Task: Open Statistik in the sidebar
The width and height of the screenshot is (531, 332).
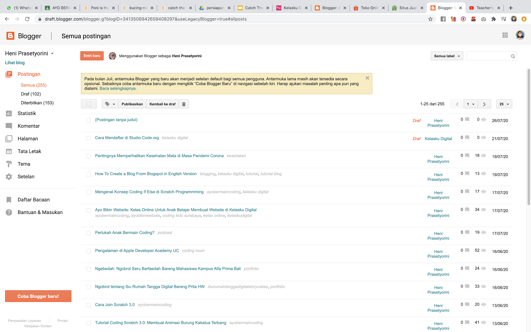Action: click(27, 113)
